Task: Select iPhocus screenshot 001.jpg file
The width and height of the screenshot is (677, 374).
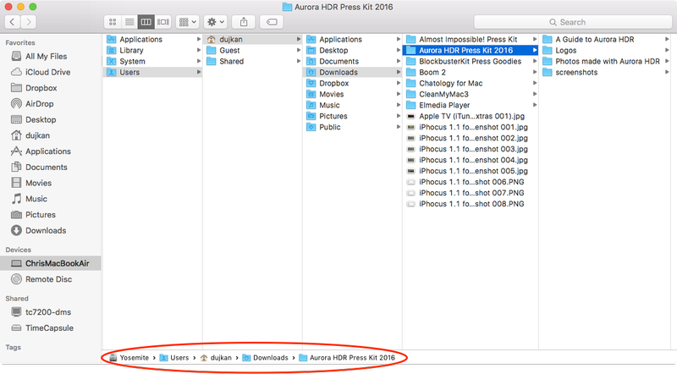Action: pos(471,128)
